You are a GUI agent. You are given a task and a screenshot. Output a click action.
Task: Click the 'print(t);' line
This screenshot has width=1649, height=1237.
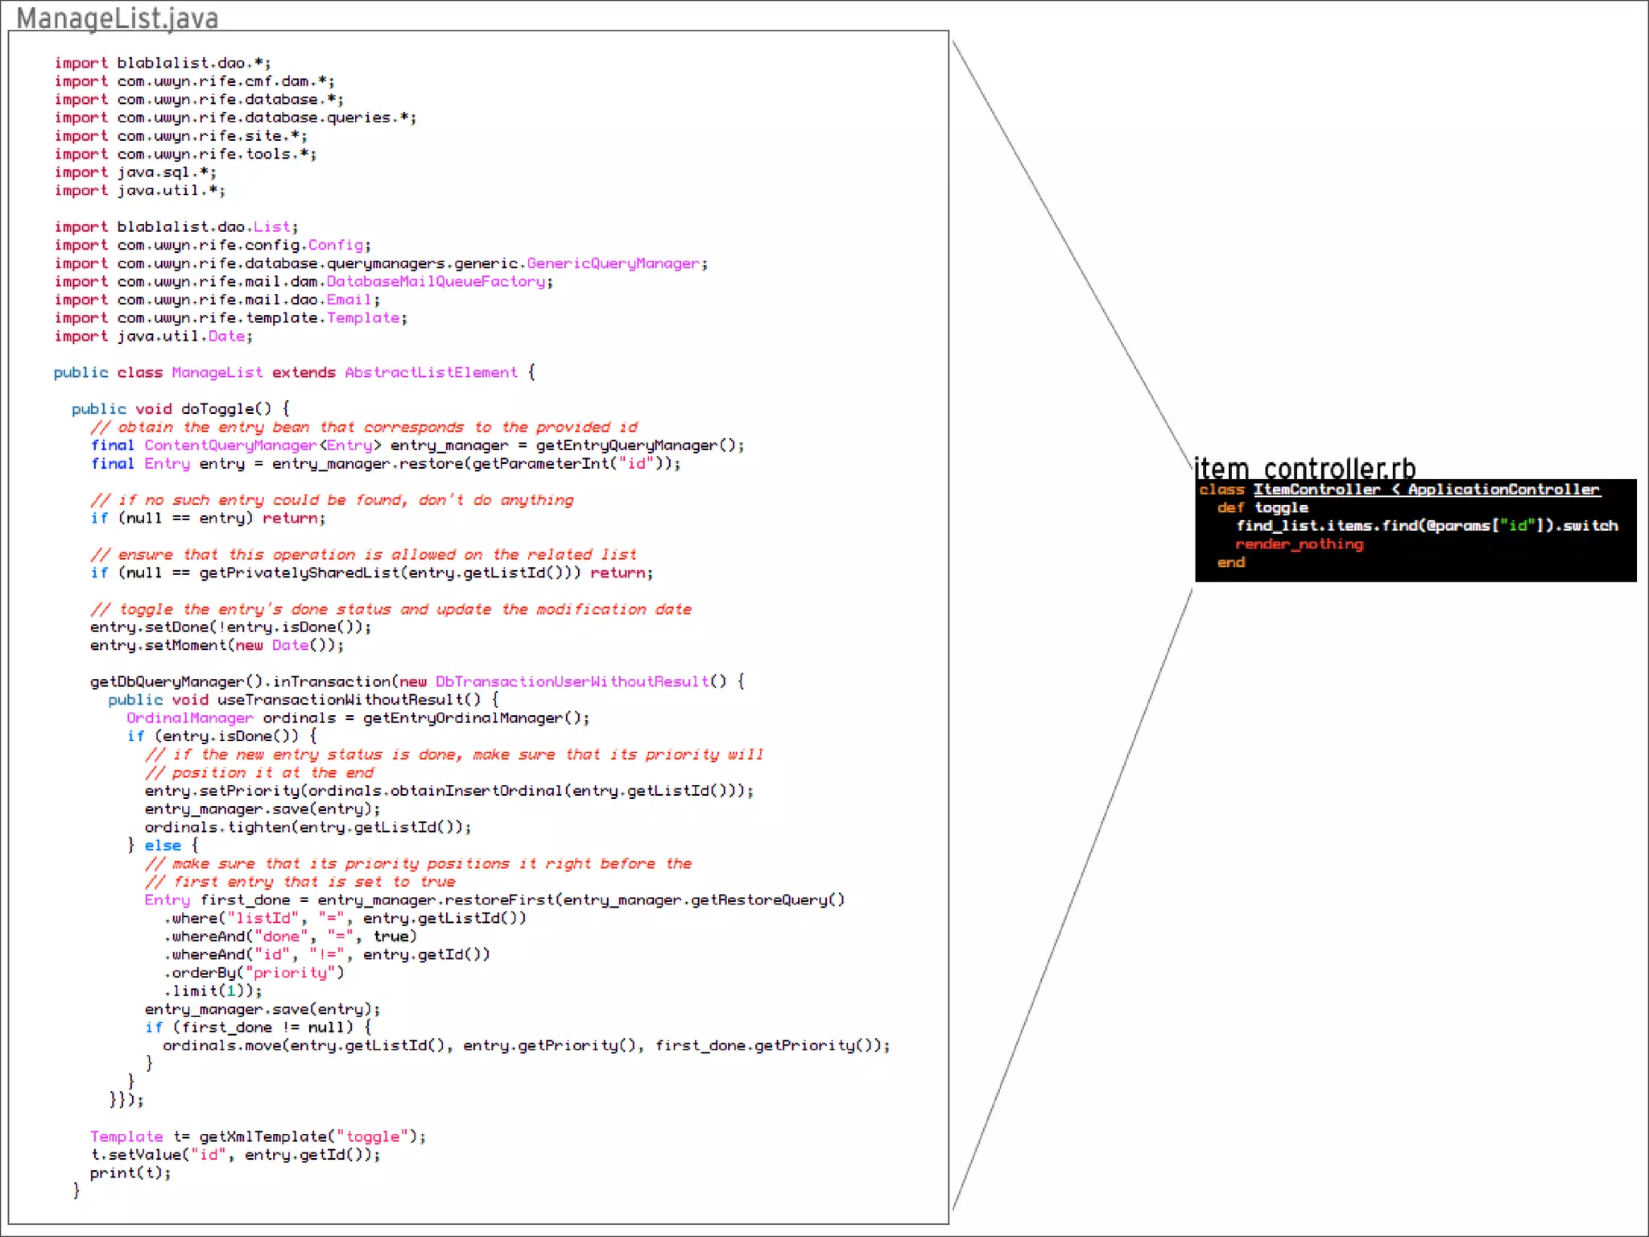130,1173
